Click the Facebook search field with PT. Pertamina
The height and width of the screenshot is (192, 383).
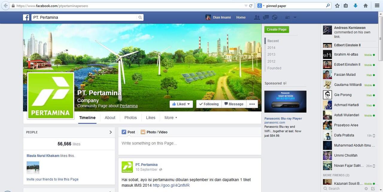[84, 17]
